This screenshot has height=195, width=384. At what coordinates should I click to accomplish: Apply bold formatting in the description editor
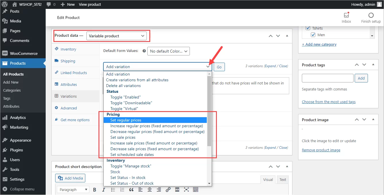pos(94,190)
